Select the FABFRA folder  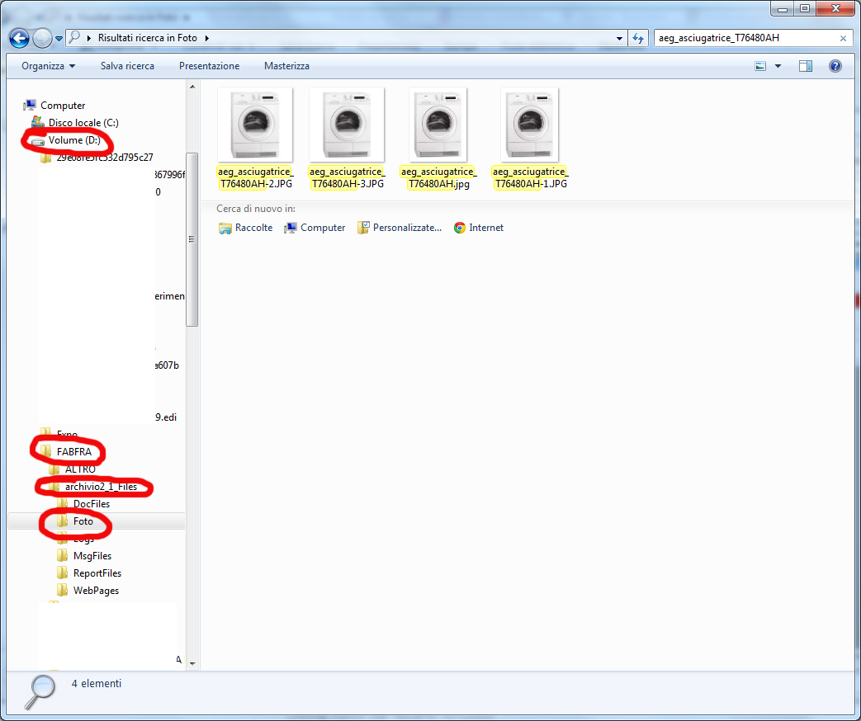coord(74,452)
